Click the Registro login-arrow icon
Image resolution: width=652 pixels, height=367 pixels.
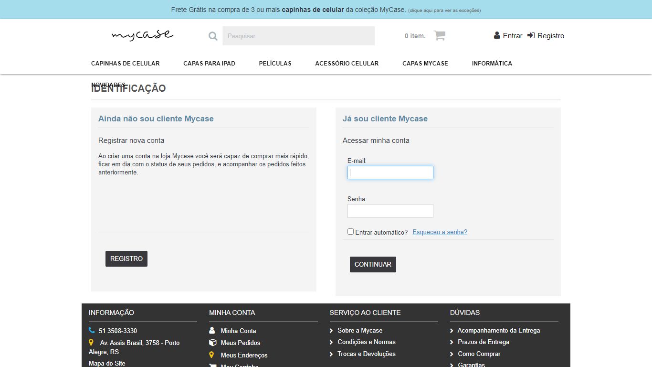tap(530, 35)
